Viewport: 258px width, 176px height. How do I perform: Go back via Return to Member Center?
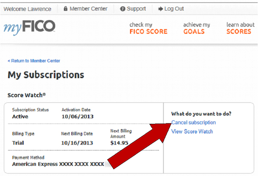pyautogui.click(x=34, y=61)
